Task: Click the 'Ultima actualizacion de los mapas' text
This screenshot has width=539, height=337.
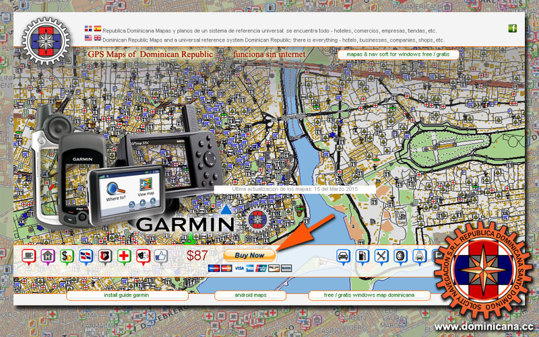Action: pyautogui.click(x=294, y=189)
